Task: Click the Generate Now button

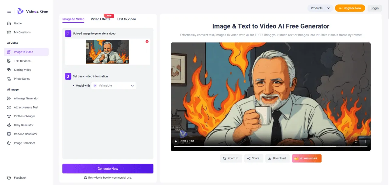Action: pos(108,169)
